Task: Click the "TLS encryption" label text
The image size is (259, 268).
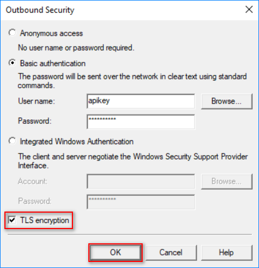Action: point(44,220)
